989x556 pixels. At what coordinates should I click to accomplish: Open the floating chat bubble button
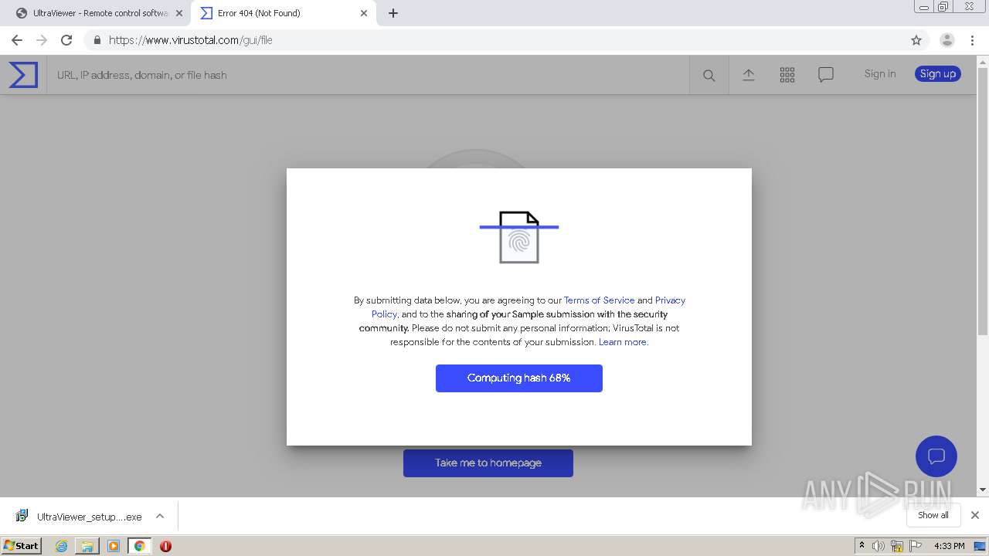(936, 456)
